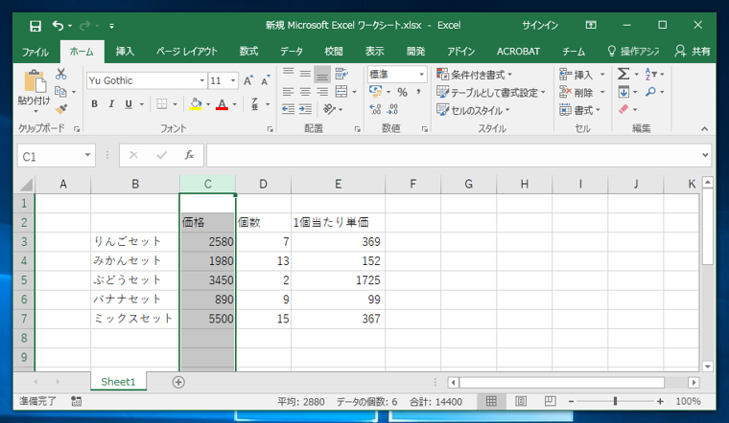The image size is (729, 423).
Task: Click Insert Function fx icon
Action: [x=189, y=155]
